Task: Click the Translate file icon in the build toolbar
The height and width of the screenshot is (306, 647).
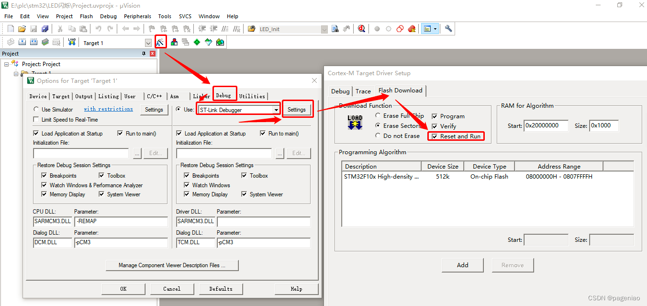Action: click(x=11, y=42)
